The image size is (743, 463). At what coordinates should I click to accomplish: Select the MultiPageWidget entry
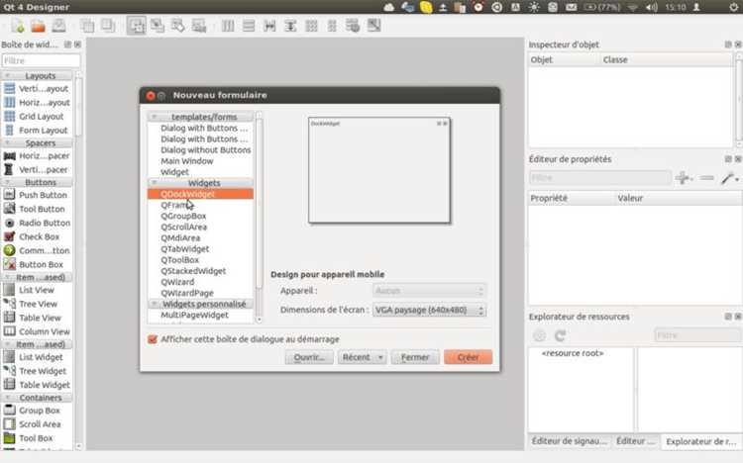click(194, 315)
